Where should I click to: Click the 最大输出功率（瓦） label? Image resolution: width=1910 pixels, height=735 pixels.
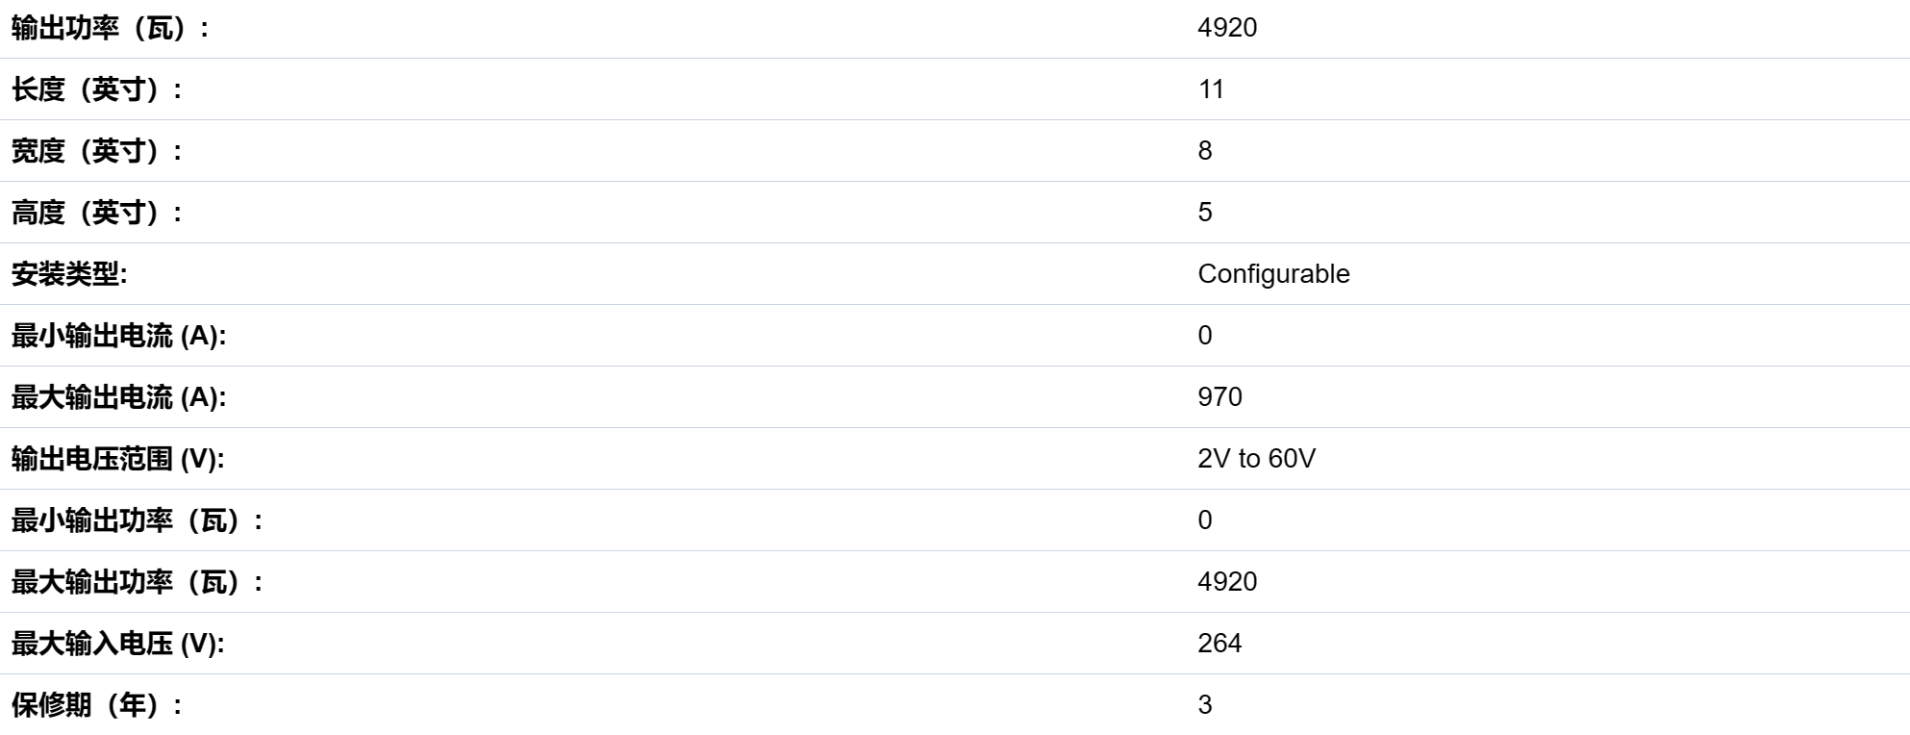[138, 582]
